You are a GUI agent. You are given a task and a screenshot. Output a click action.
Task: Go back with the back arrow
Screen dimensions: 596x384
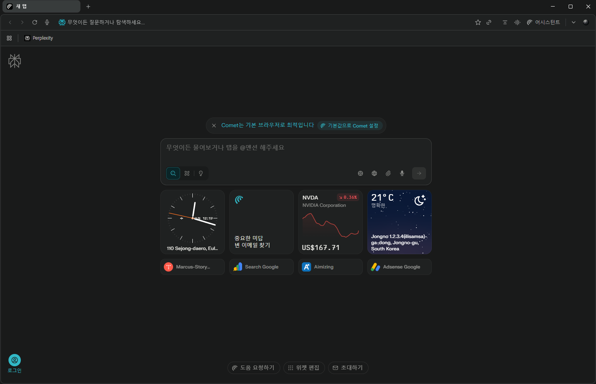click(x=10, y=22)
